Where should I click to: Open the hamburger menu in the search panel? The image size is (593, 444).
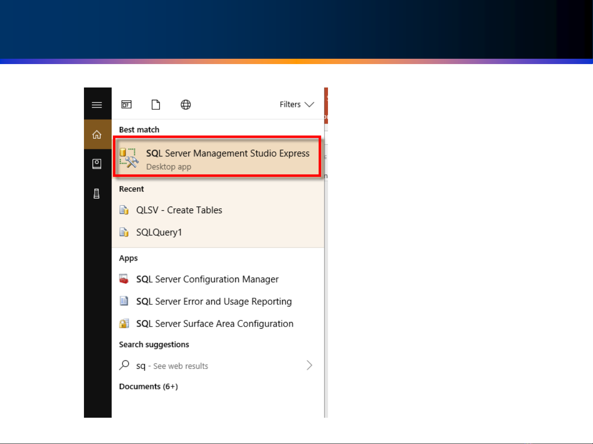97,105
